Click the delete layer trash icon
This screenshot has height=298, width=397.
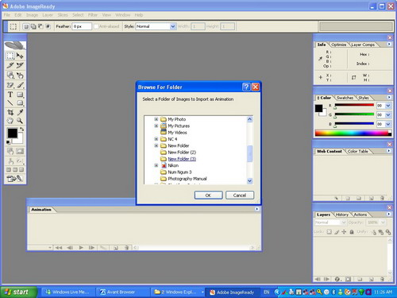click(x=382, y=279)
